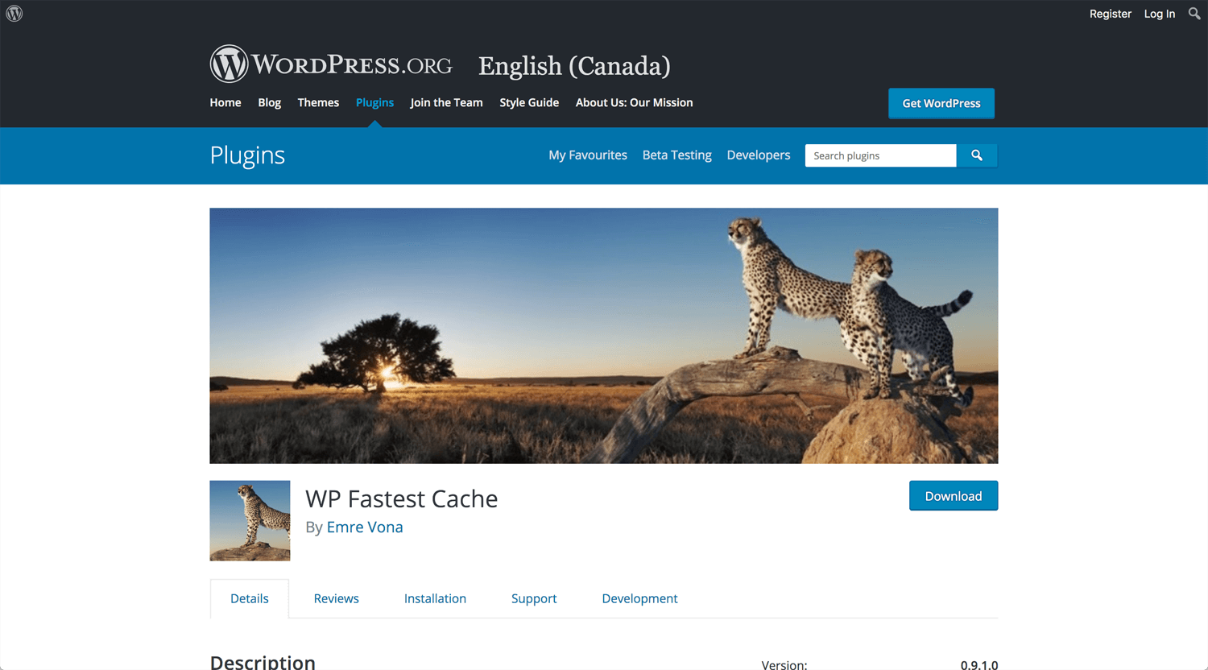The image size is (1208, 670).
Task: Focus the Search plugins input field
Action: click(881, 155)
